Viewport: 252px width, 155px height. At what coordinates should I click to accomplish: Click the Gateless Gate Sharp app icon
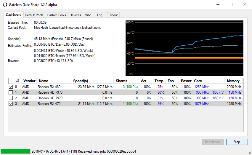tap(5, 5)
